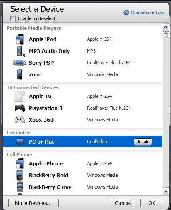The image size is (171, 210).
Task: Click the Sony PSP console icon
Action: coord(20,63)
